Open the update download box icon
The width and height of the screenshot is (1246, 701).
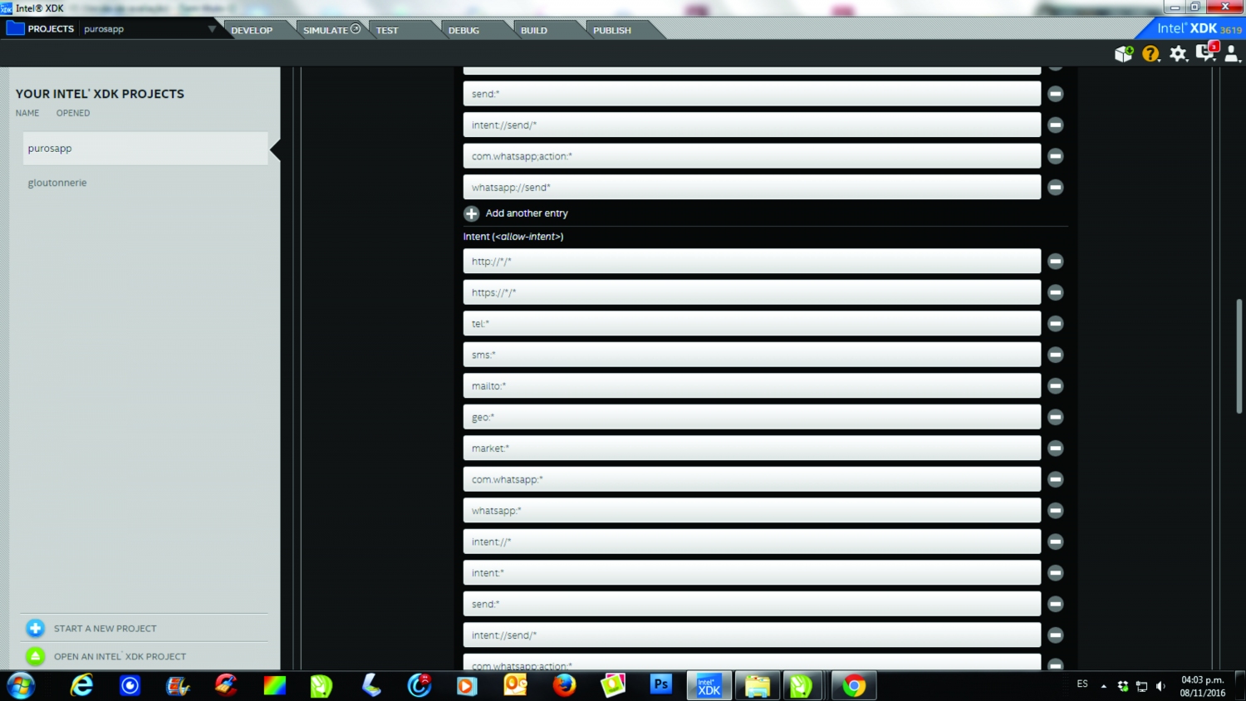tap(1124, 54)
